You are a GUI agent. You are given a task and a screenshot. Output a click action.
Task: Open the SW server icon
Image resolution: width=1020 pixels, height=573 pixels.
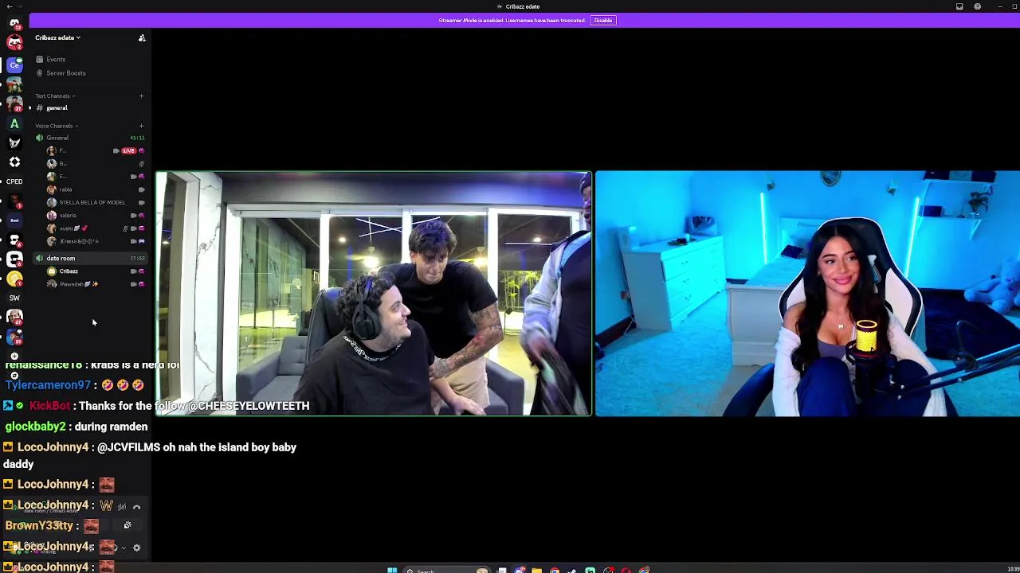(x=14, y=298)
